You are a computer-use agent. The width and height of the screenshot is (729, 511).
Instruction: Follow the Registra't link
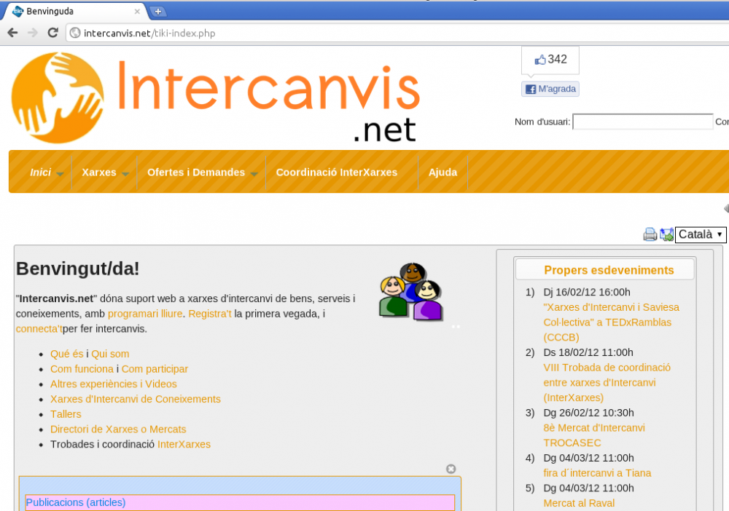[209, 314]
